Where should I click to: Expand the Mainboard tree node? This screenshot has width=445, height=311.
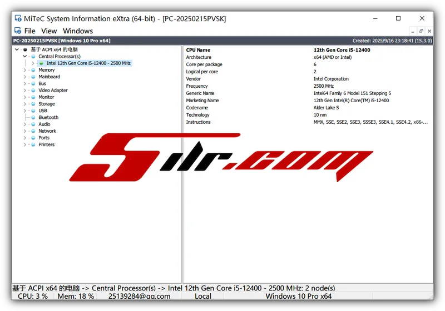[25, 77]
